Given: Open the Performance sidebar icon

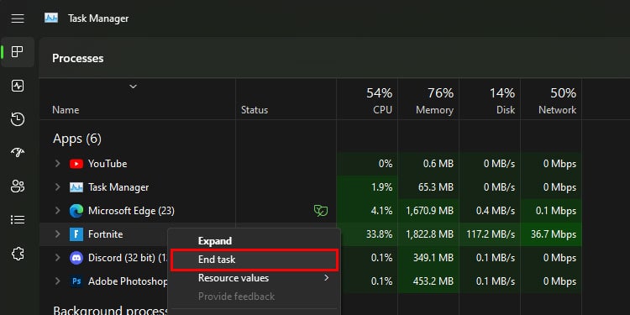Looking at the screenshot, I should coord(18,86).
